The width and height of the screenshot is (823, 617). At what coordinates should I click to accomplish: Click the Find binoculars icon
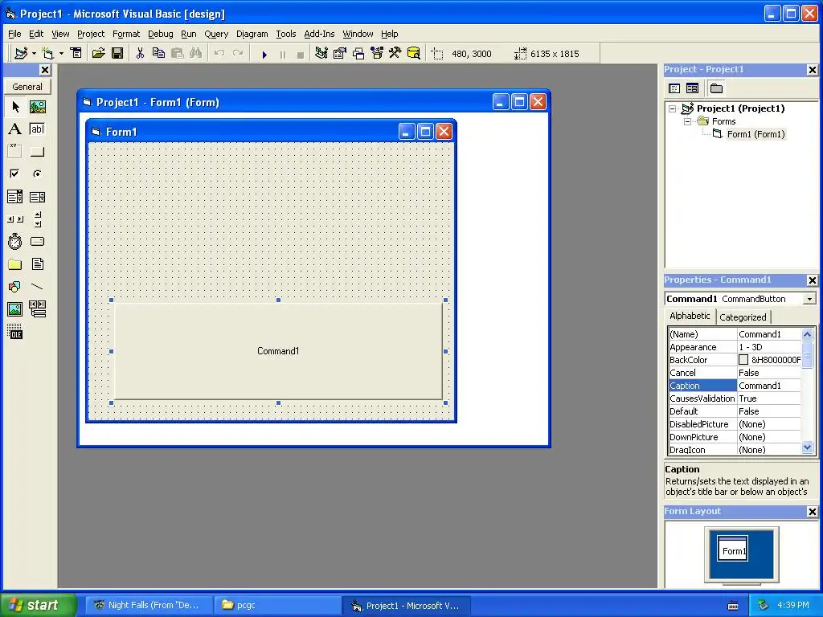pyautogui.click(x=196, y=53)
